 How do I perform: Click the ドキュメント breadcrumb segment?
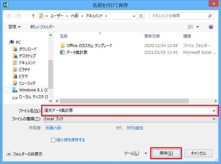pyautogui.click(x=94, y=16)
